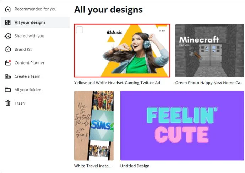Click the All your designs page heading
The height and width of the screenshot is (173, 245).
(108, 10)
